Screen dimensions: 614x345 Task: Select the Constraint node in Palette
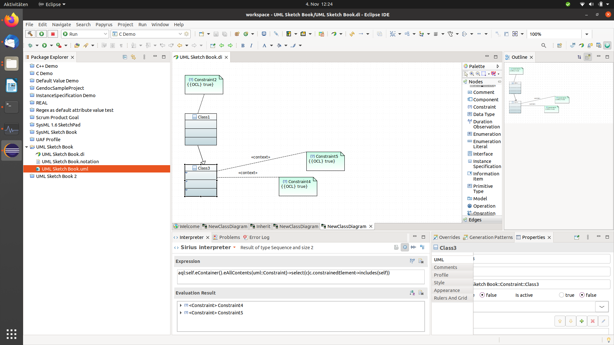[x=482, y=107]
